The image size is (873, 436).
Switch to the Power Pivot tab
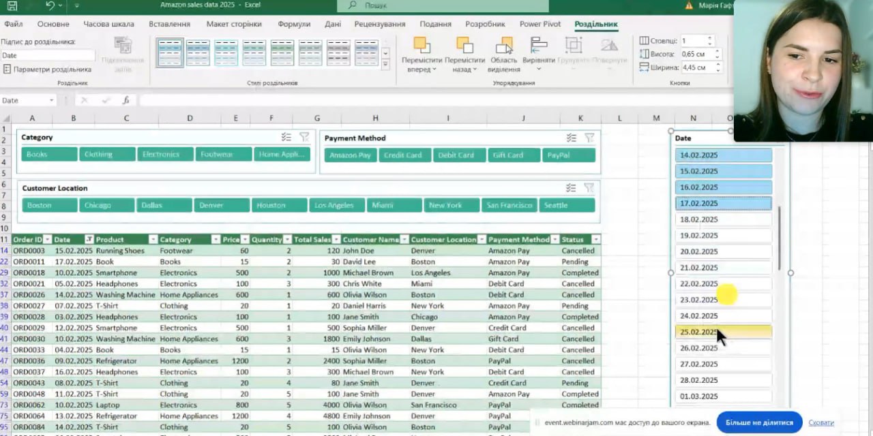coord(539,24)
